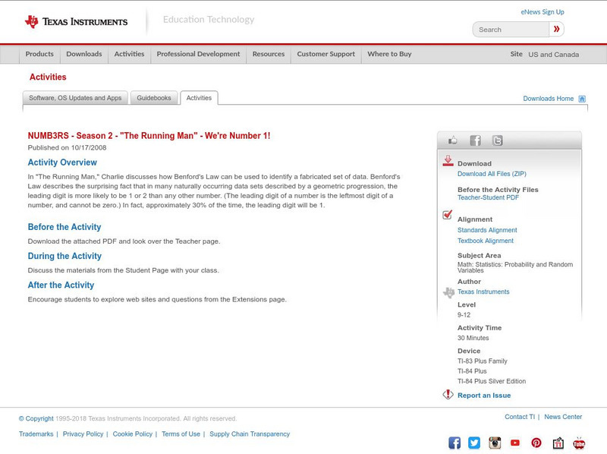The image size is (607, 454).
Task: Open the Products menu
Action: point(39,54)
